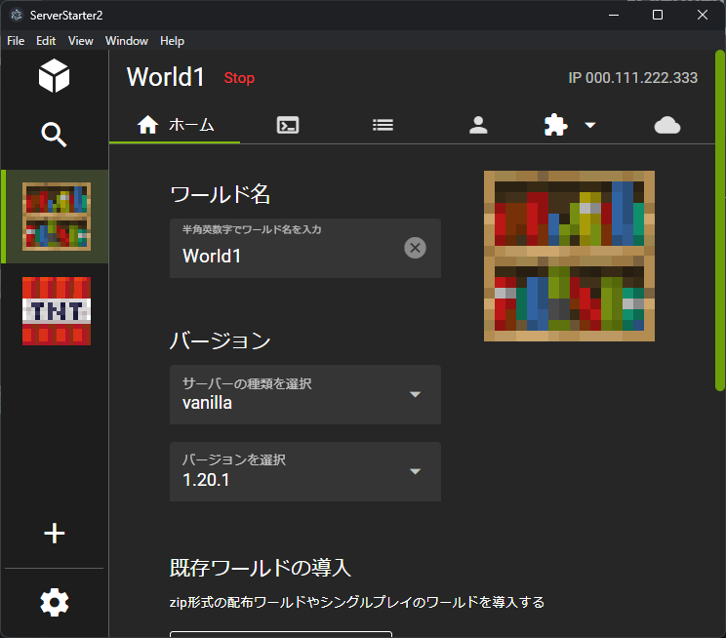Open the File menu
Screen dimensions: 726x638
[x=16, y=41]
